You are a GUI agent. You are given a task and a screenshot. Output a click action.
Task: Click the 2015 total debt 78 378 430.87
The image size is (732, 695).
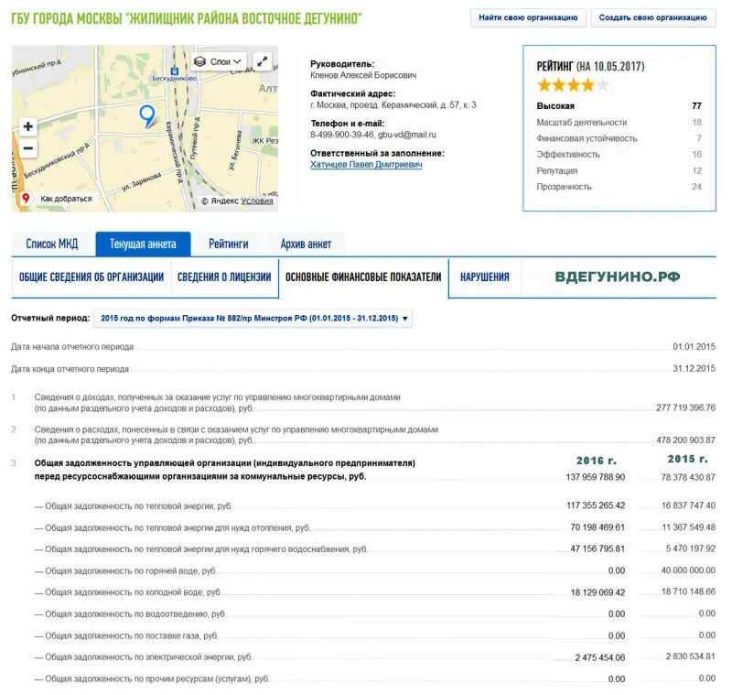[x=688, y=477]
